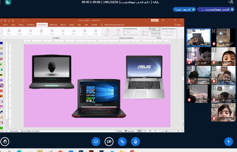The image size is (237, 152).
Task: Select the Wheel animation effect
Action: [x=95, y=31]
